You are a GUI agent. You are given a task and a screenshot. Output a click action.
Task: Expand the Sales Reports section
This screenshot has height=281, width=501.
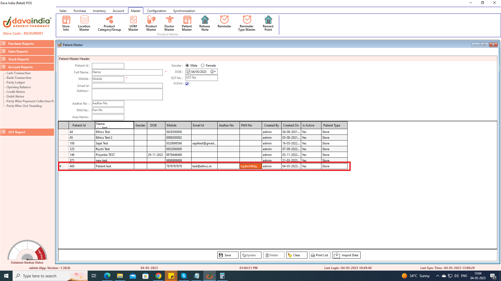point(27,52)
